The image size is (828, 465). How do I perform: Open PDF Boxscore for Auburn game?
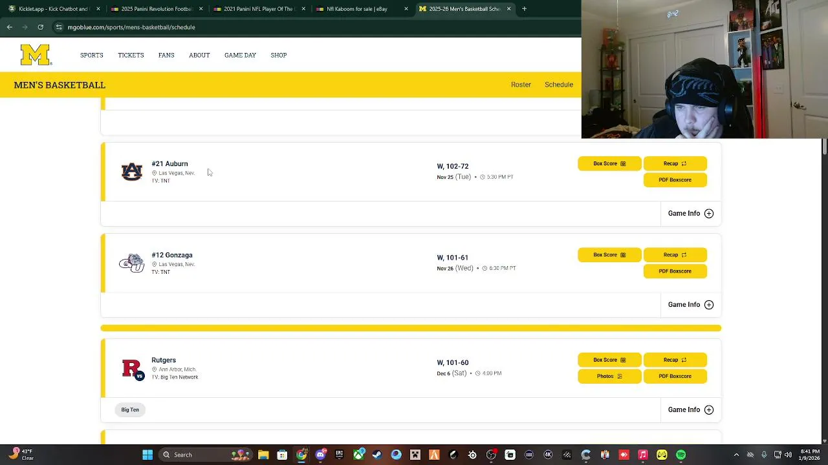pyautogui.click(x=675, y=180)
